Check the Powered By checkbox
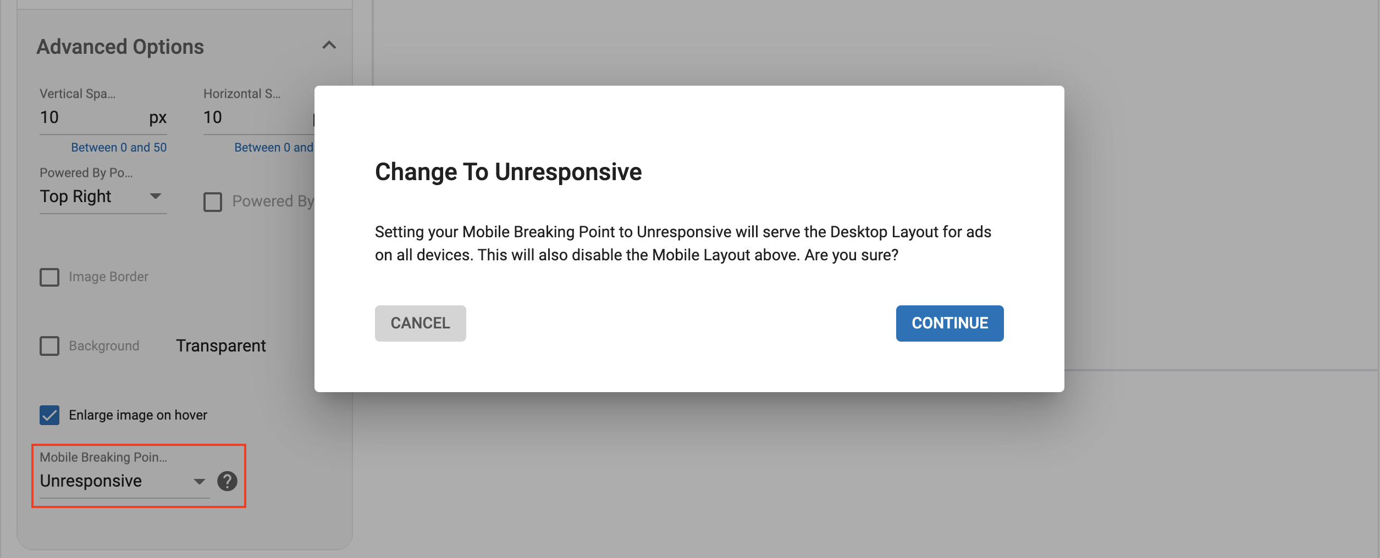 click(212, 202)
